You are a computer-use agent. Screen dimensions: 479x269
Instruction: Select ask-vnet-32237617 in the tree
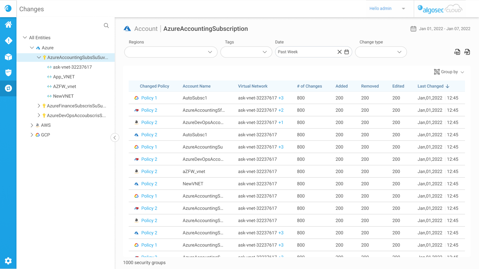72,67
